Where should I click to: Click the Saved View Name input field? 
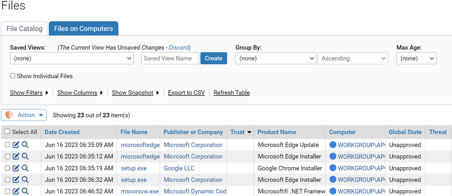coord(170,59)
